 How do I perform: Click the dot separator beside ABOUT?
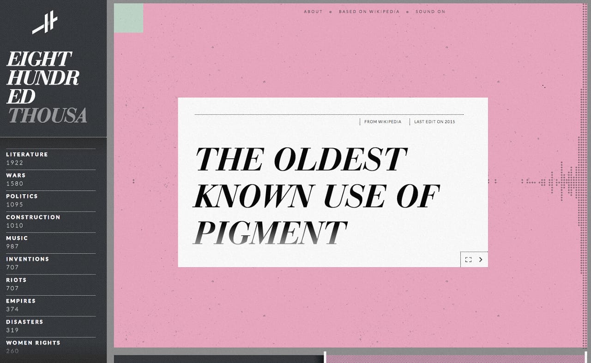(x=332, y=12)
